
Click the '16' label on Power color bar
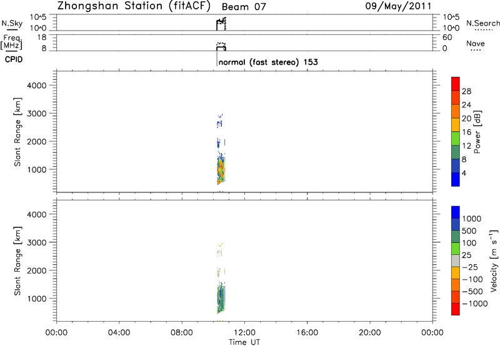point(466,132)
